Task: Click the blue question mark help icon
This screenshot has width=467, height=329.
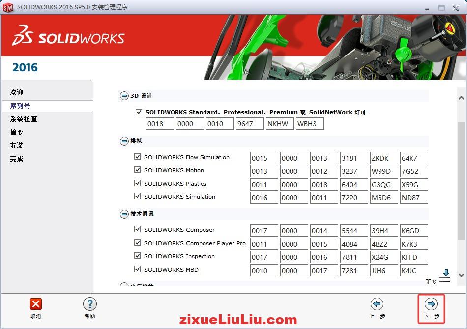Action: (89, 303)
